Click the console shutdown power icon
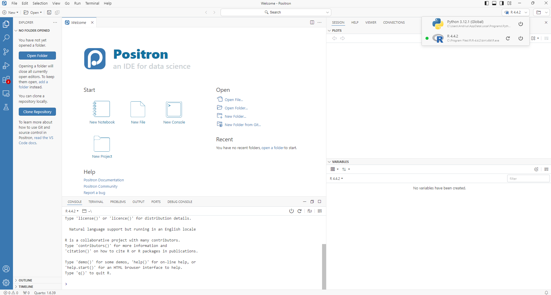The image size is (551, 295). (292, 211)
